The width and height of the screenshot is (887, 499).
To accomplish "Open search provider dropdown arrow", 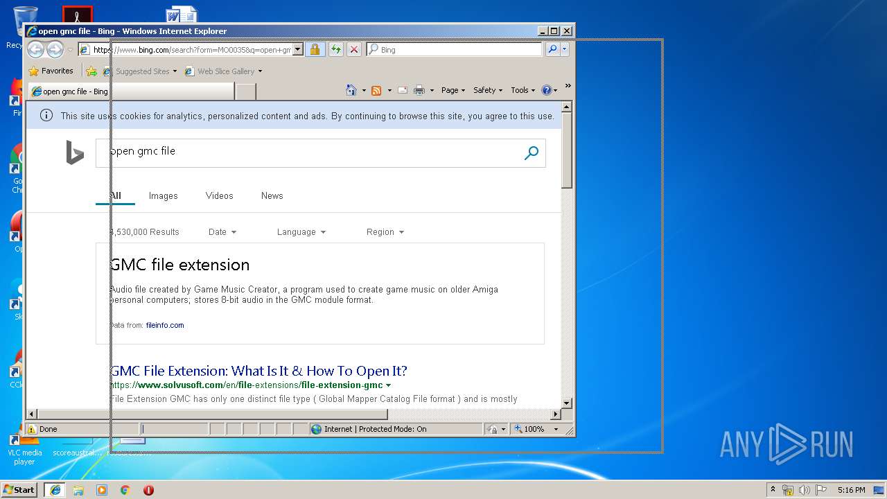I will (x=565, y=49).
